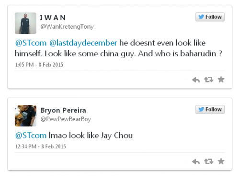Click @STcom mention in IWAN's tweet

coord(31,43)
